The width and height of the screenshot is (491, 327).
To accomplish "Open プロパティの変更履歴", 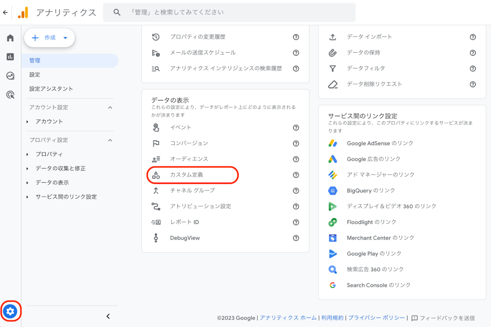I will 198,37.
